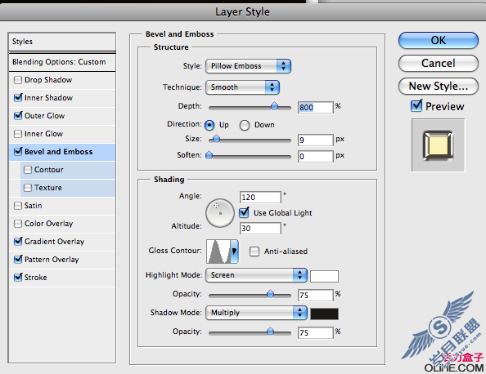Open the black shadow color swatch
This screenshot has width=486, height=374.
324,314
